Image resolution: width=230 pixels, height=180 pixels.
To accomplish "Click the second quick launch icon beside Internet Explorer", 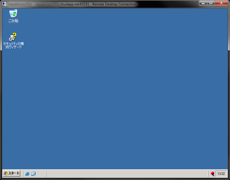I will pos(34,174).
